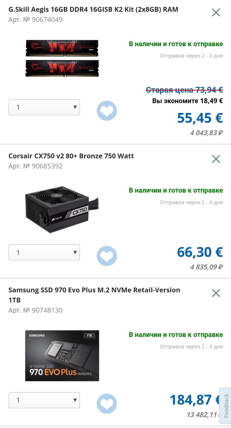This screenshot has height=428, width=231.
Task: Click the old price 73,94 € text
Action: [184, 90]
